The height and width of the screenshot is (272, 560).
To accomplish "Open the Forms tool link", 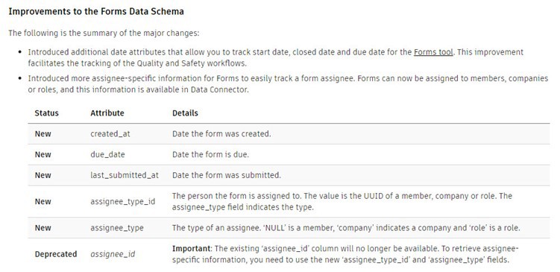I will (x=433, y=52).
